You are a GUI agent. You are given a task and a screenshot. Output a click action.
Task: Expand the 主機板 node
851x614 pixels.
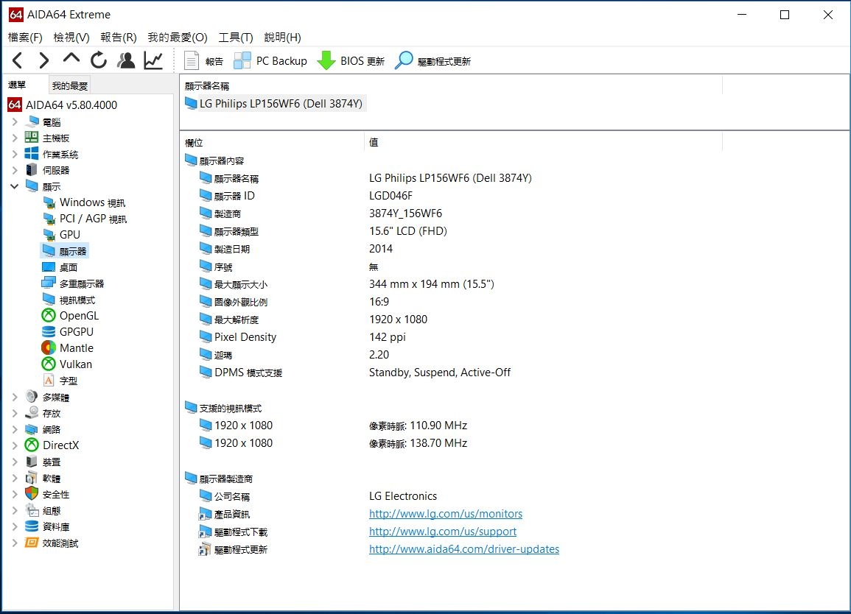pyautogui.click(x=15, y=138)
